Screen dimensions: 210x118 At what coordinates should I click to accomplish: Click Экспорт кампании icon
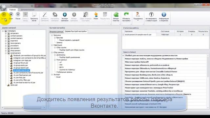(x=65, y=14)
